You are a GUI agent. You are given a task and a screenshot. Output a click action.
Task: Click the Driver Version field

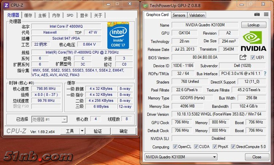click(x=219, y=114)
